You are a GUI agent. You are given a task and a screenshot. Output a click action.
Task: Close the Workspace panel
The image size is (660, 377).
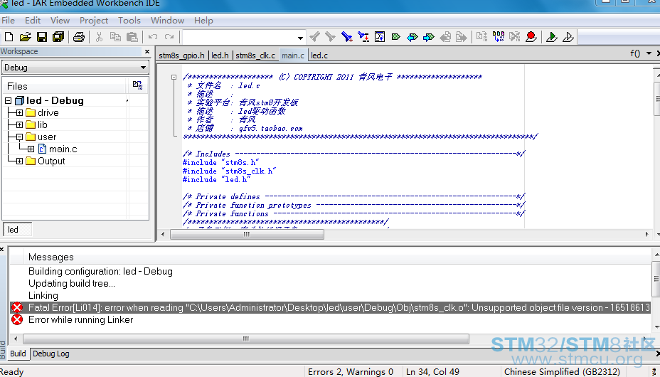(147, 51)
